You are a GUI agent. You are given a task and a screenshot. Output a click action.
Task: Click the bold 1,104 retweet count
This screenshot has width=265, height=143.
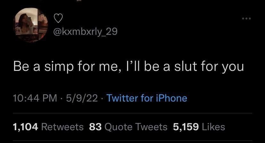(x=26, y=127)
